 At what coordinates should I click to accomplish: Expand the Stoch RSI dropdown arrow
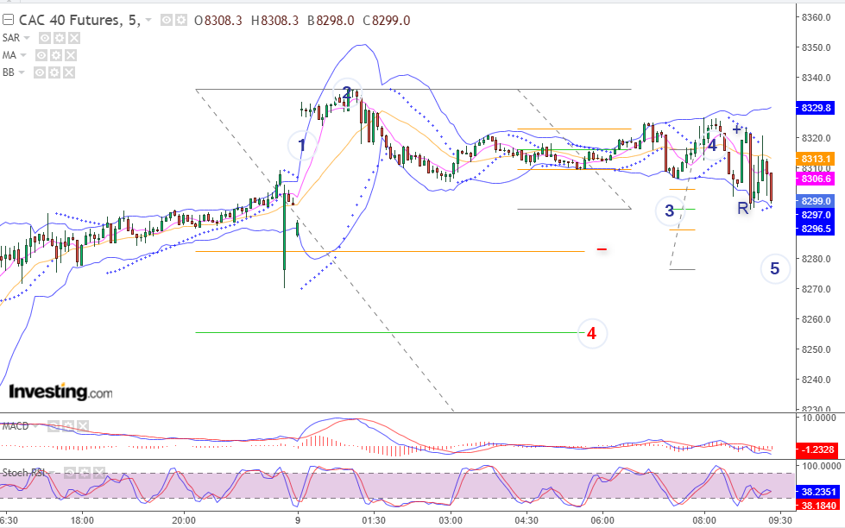tap(54, 473)
